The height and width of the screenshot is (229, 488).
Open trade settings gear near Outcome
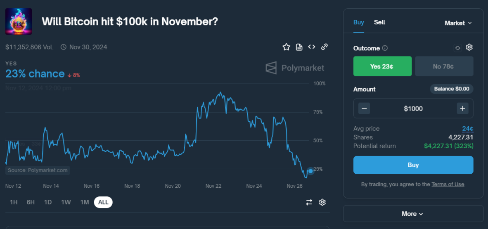click(469, 47)
